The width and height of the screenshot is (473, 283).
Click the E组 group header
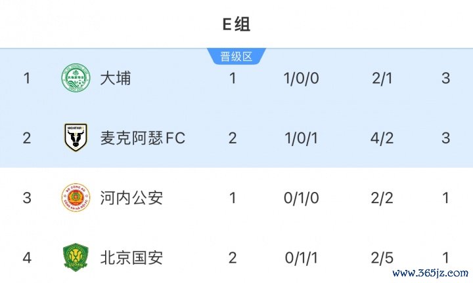pos(236,25)
